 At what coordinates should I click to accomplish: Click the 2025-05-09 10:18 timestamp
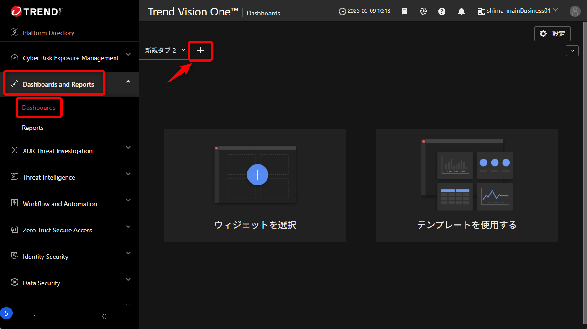pyautogui.click(x=369, y=11)
